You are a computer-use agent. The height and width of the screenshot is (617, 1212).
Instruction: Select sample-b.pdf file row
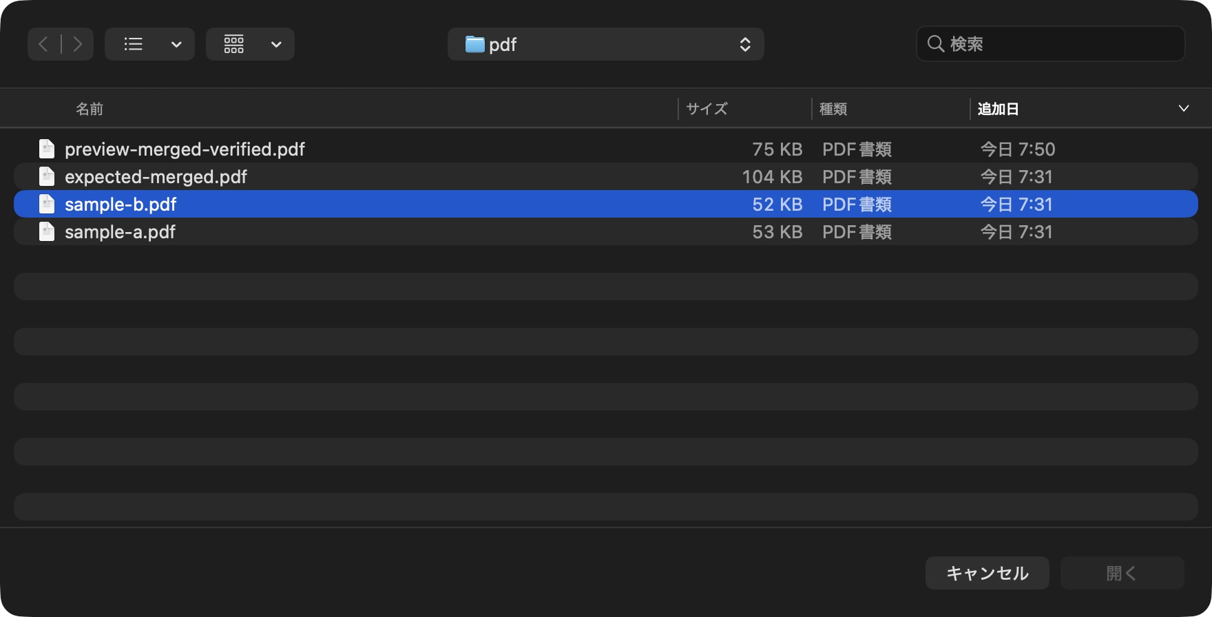click(x=606, y=204)
